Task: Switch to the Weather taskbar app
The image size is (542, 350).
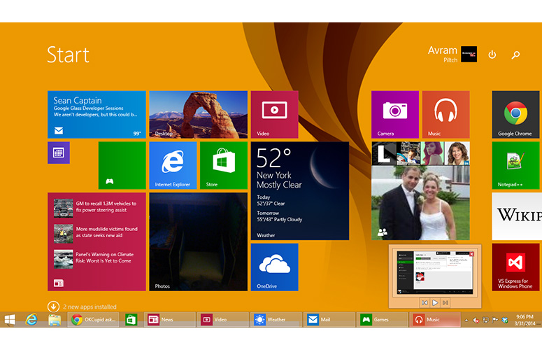Action: (276, 320)
